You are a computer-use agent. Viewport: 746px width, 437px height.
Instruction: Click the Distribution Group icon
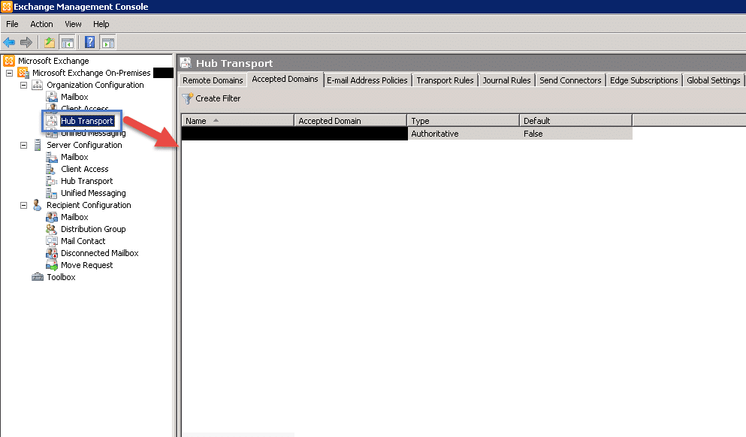point(51,229)
